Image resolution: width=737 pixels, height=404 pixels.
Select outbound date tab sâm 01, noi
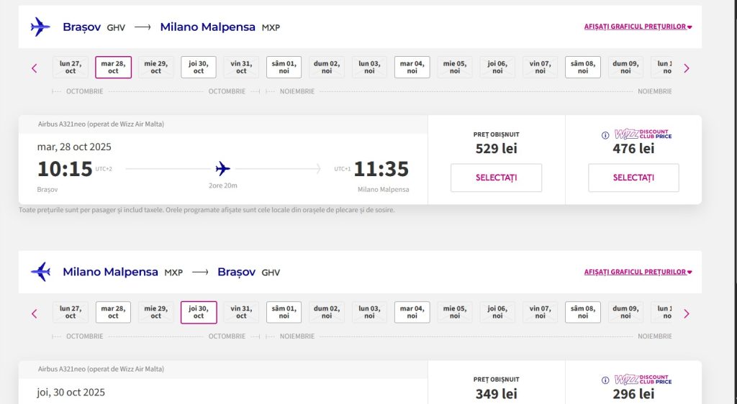[x=284, y=67]
